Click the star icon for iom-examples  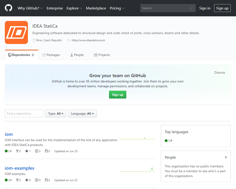pyautogui.click(x=27, y=180)
